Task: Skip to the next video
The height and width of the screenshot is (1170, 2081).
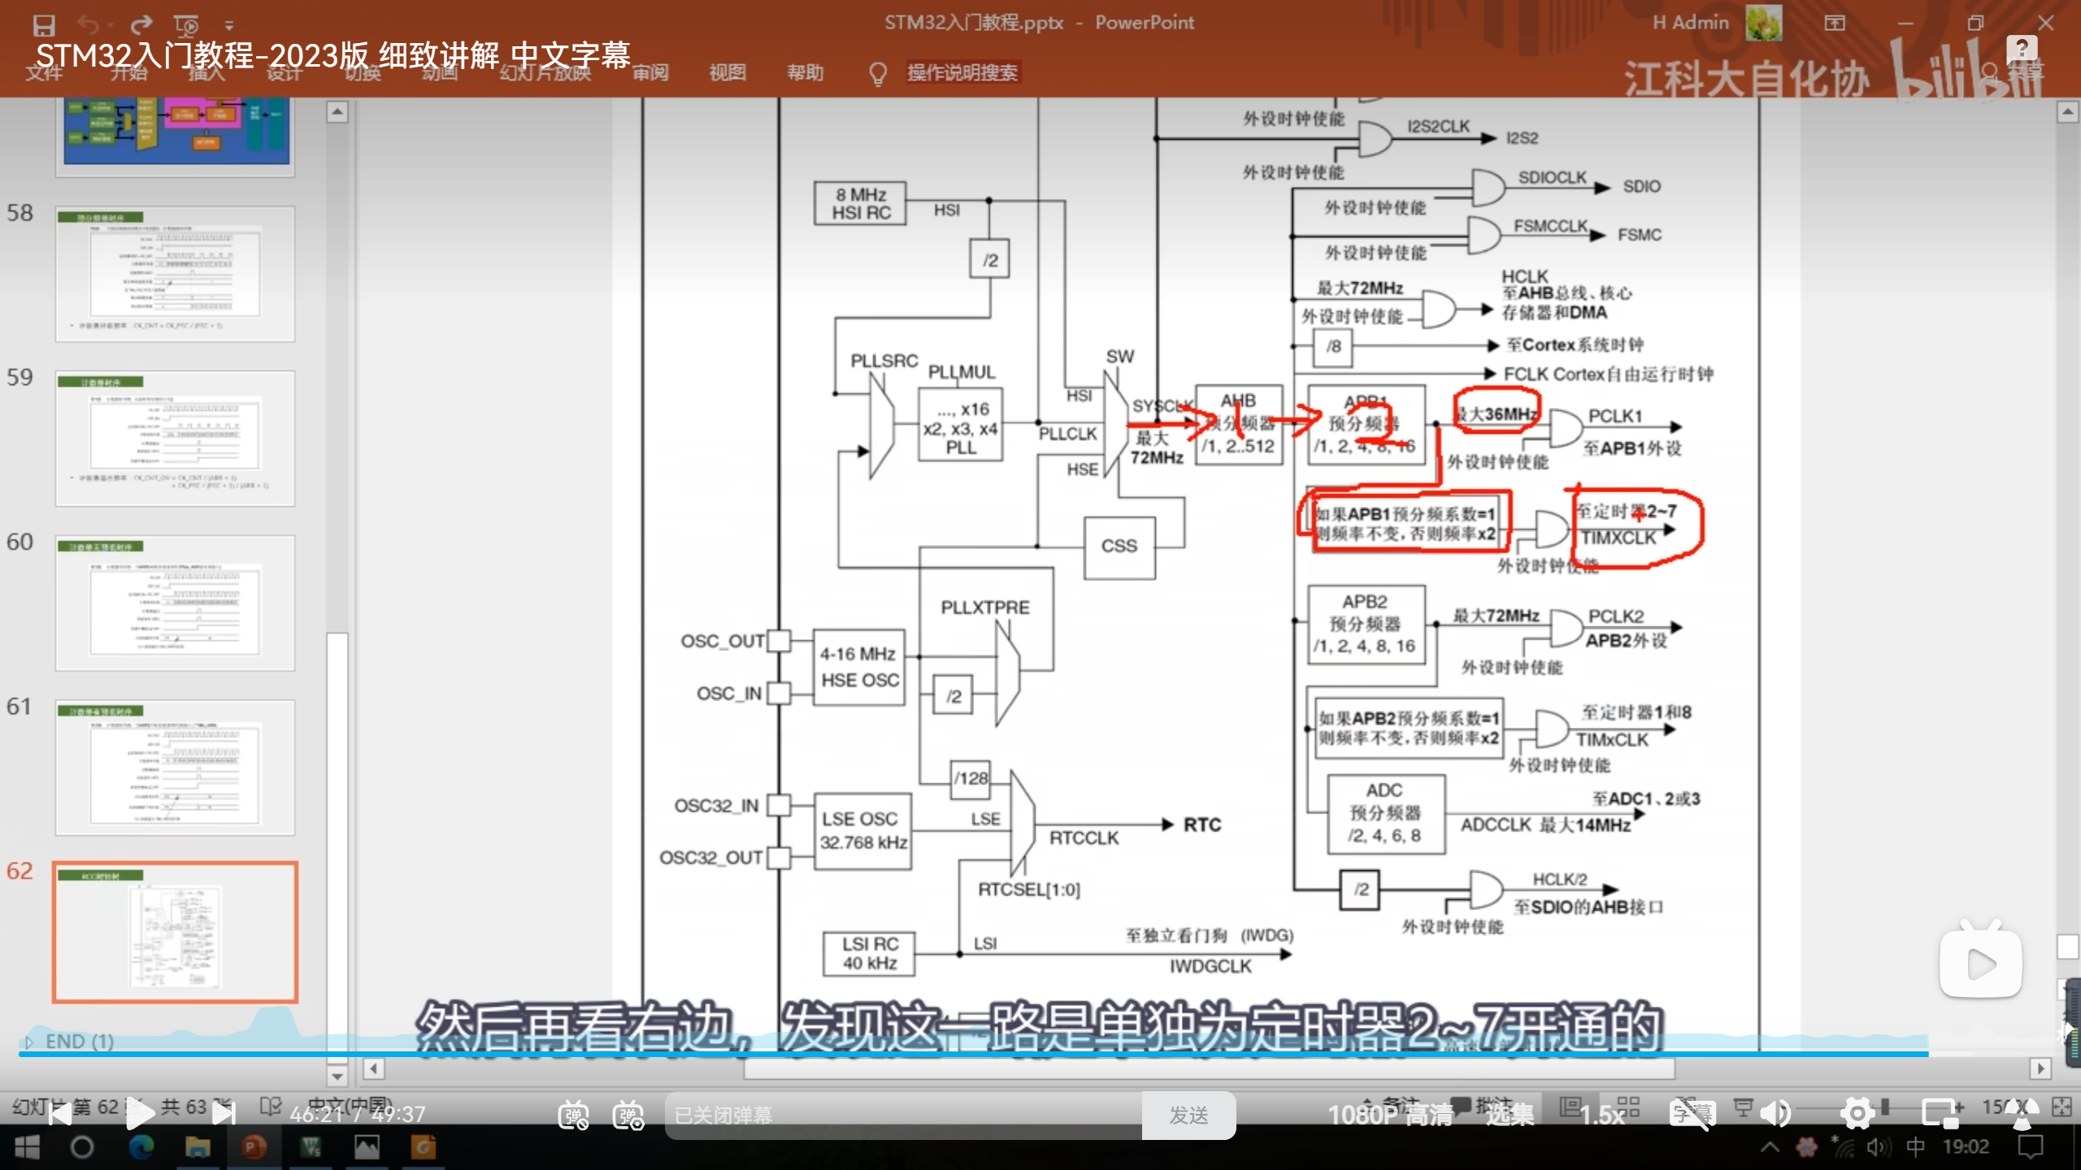Action: tap(224, 1114)
